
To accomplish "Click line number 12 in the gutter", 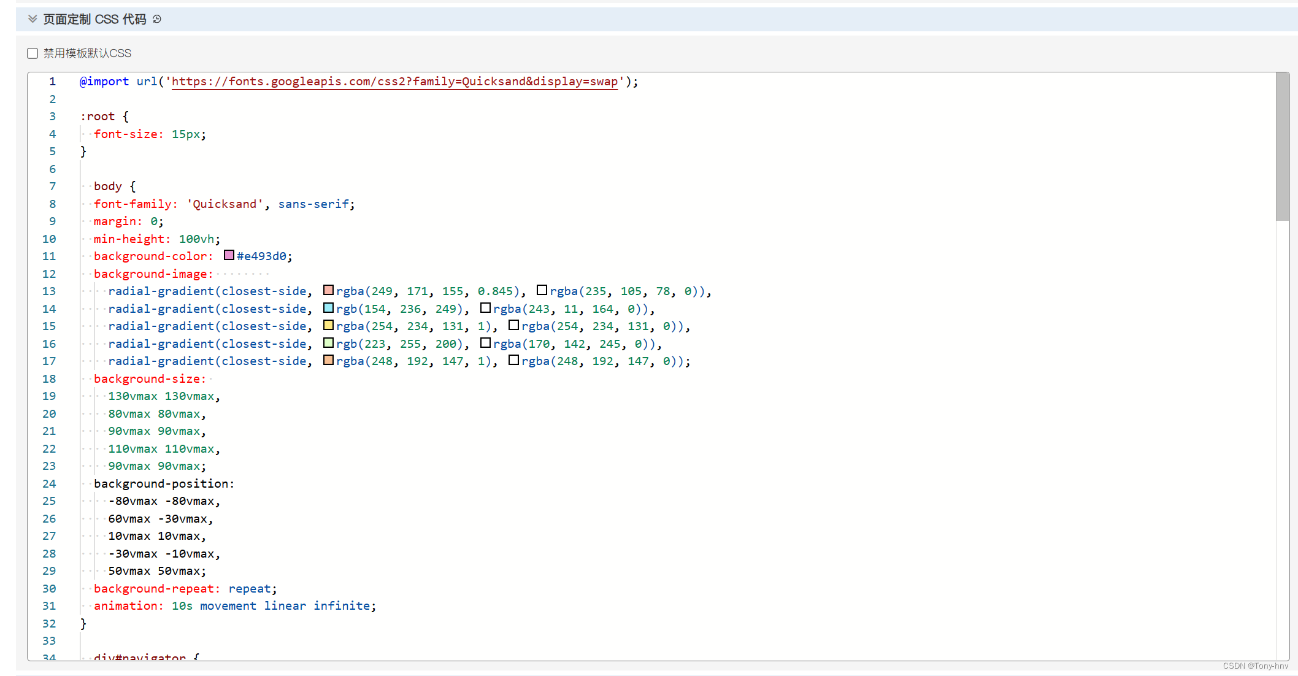I will tap(49, 274).
